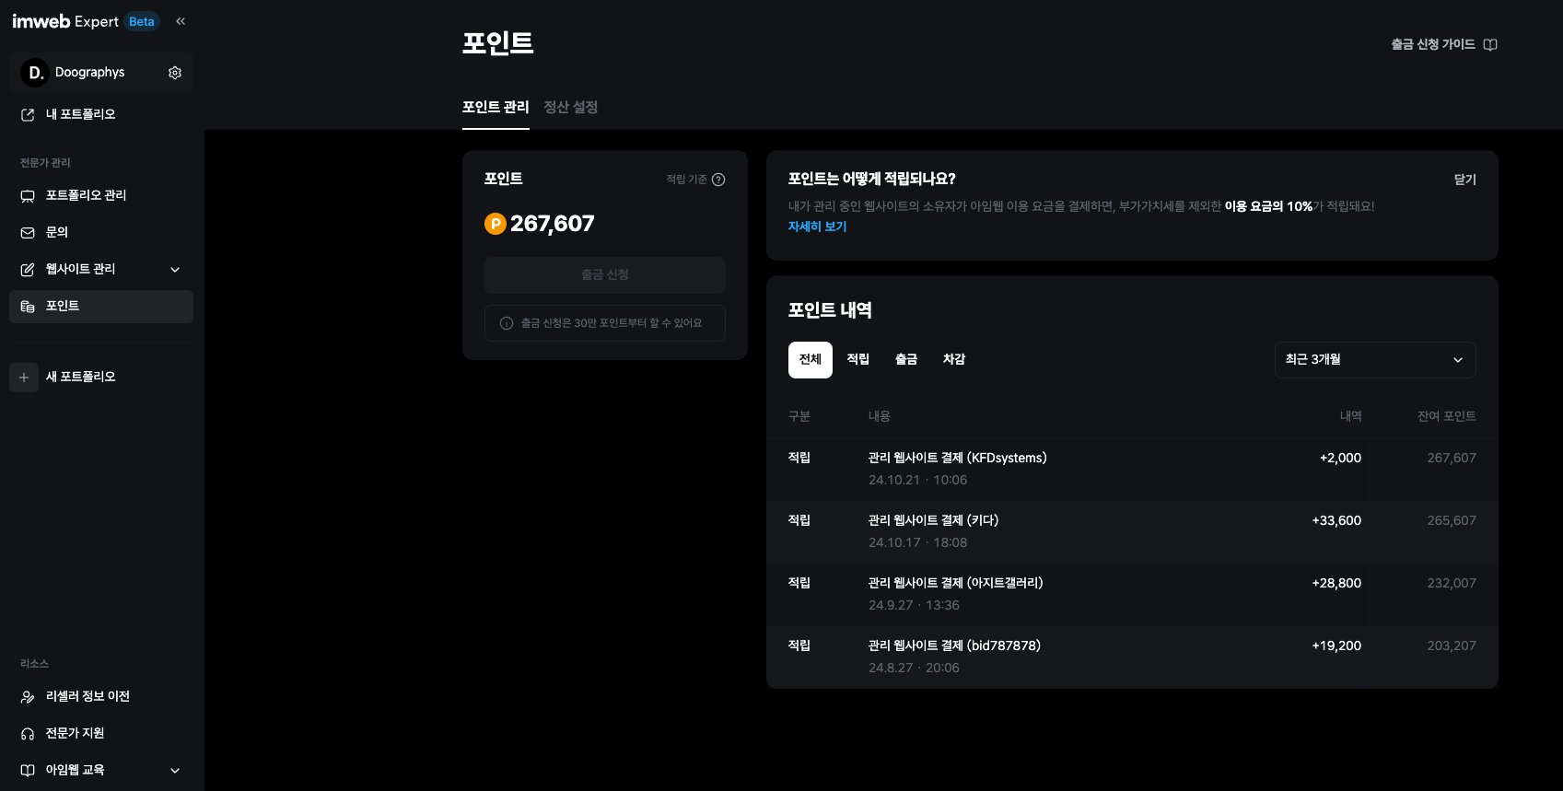Viewport: 1563px width, 791px height.
Task: Click 리셀러 정보 이전 user icon
Action: click(28, 697)
